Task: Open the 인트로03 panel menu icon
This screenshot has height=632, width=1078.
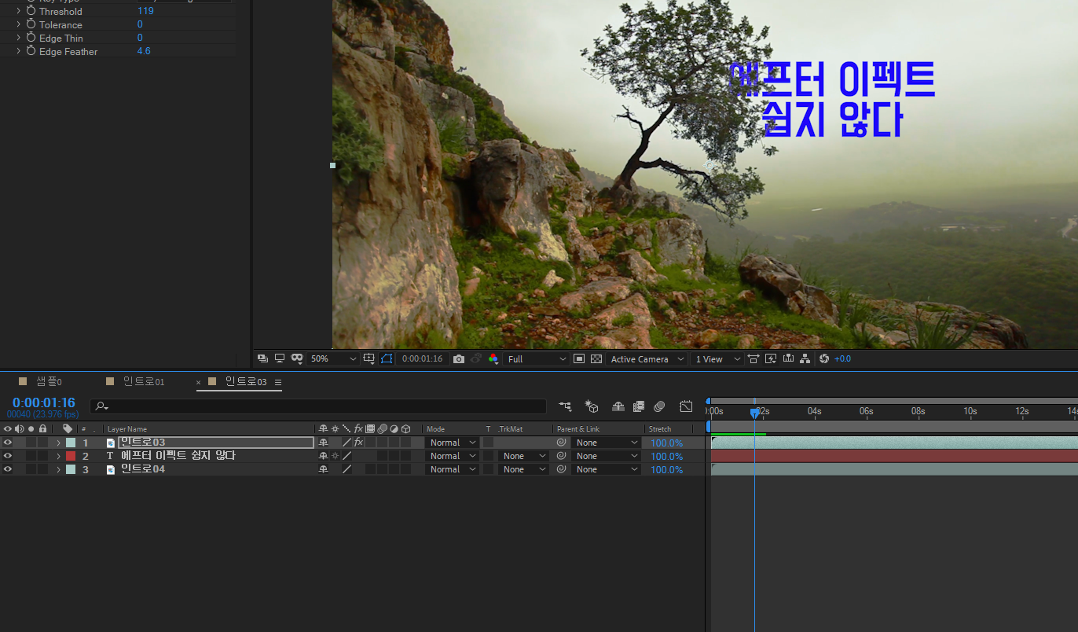Action: tap(278, 382)
